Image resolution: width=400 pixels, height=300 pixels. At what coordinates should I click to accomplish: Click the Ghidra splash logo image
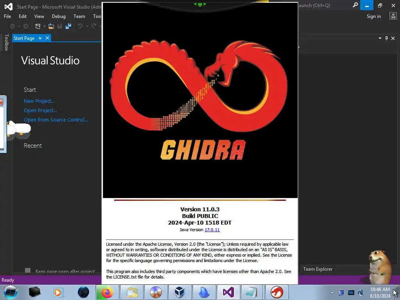(x=200, y=100)
